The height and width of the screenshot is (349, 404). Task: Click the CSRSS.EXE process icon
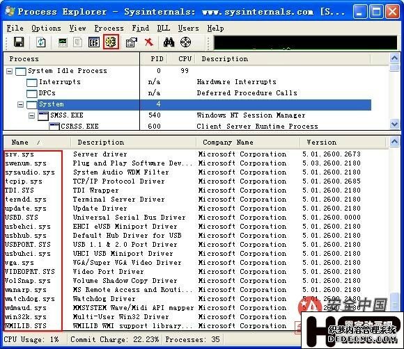point(54,127)
